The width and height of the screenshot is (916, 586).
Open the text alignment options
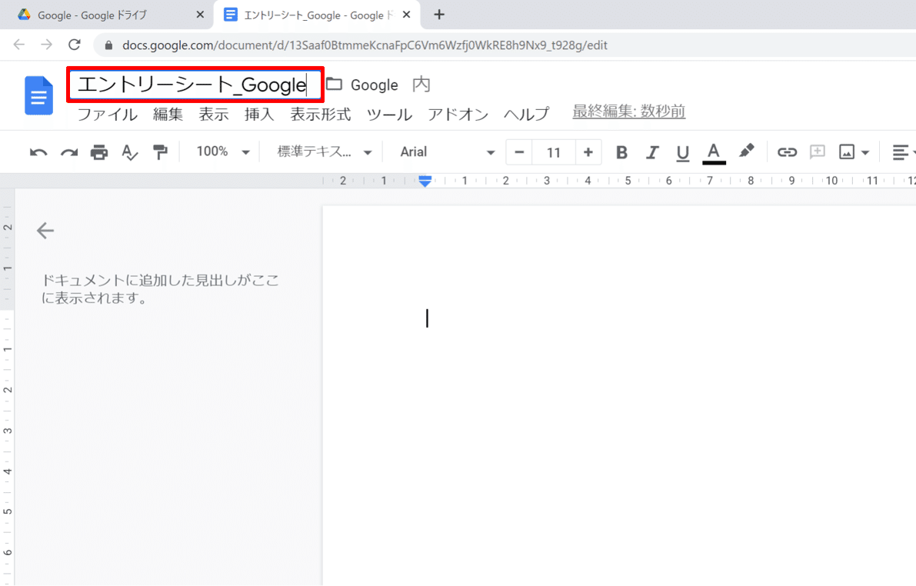pos(900,152)
